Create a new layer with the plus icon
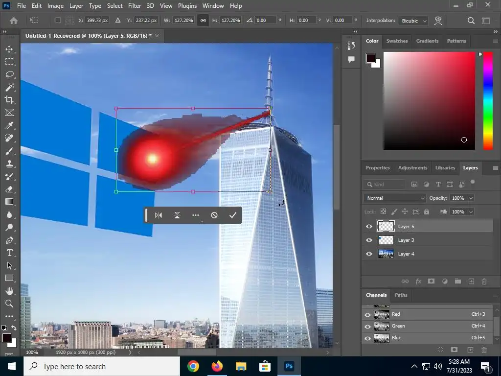501x376 pixels. pos(471,282)
